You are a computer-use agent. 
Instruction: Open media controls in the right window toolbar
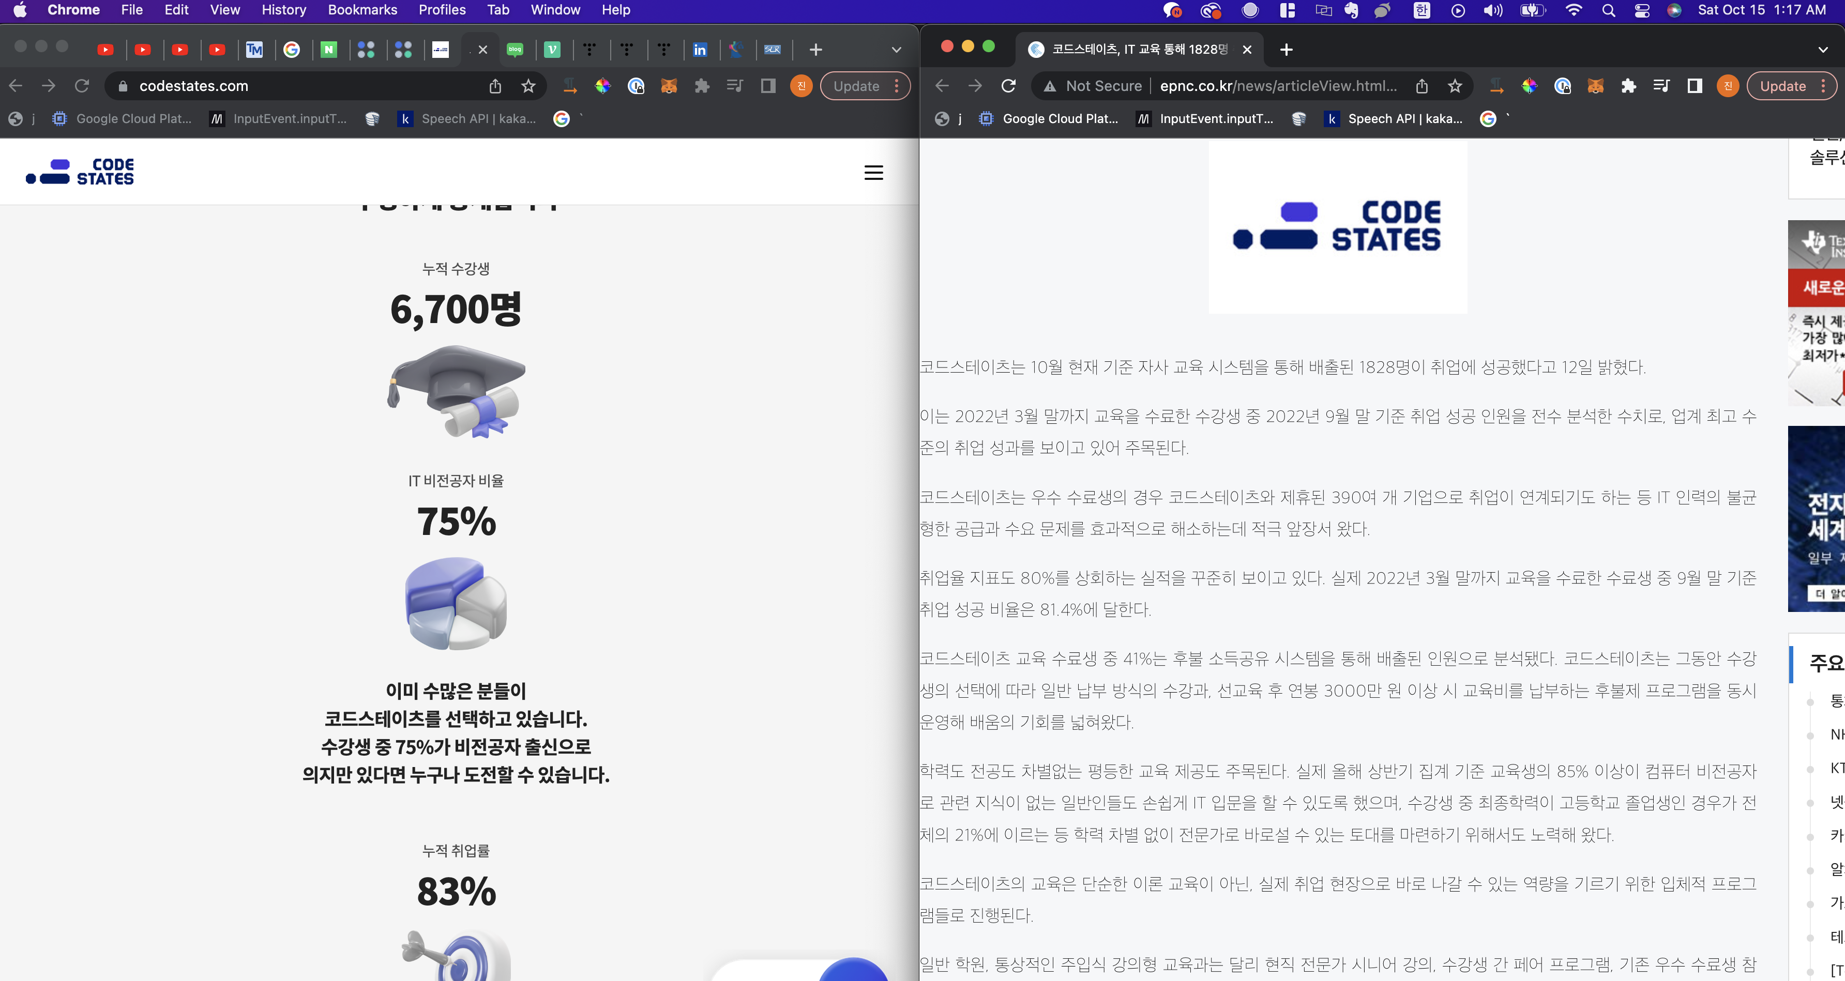(x=1661, y=86)
